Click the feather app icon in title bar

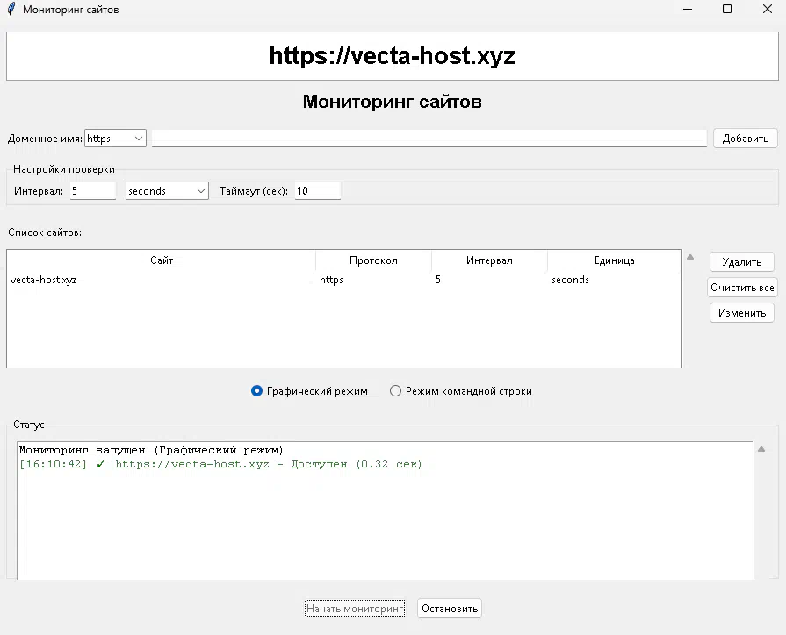click(11, 10)
